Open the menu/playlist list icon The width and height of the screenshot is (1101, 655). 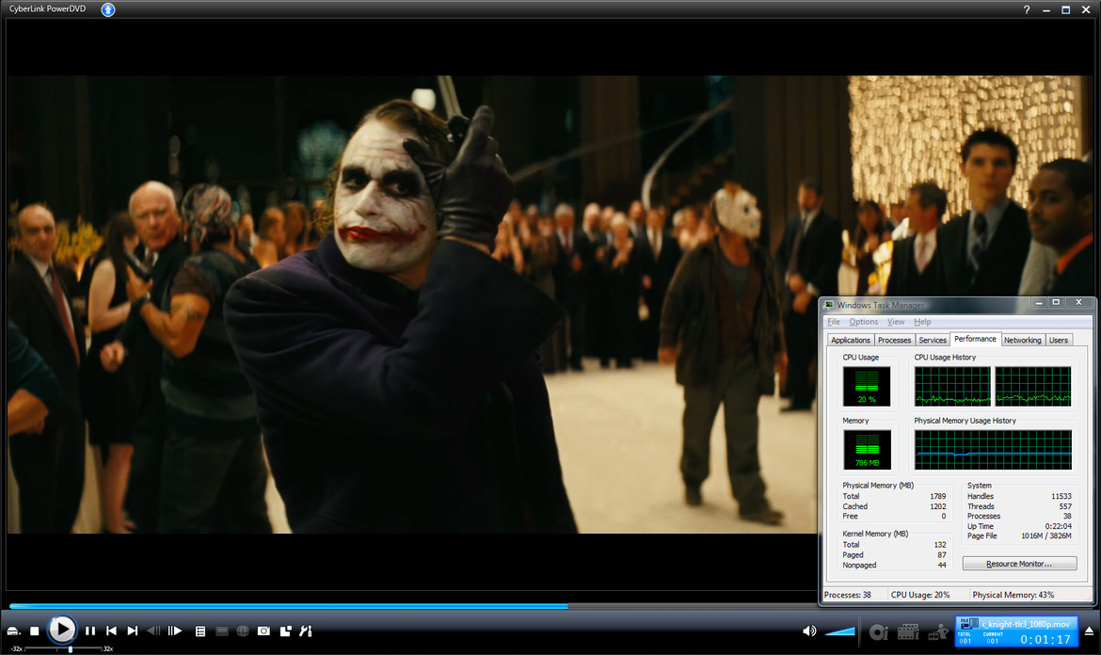200,631
